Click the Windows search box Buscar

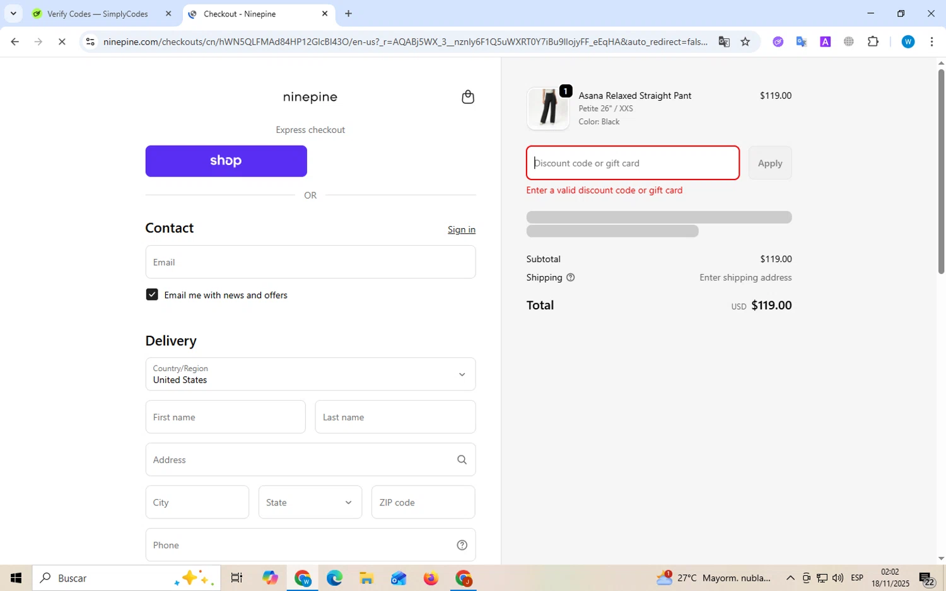point(126,578)
